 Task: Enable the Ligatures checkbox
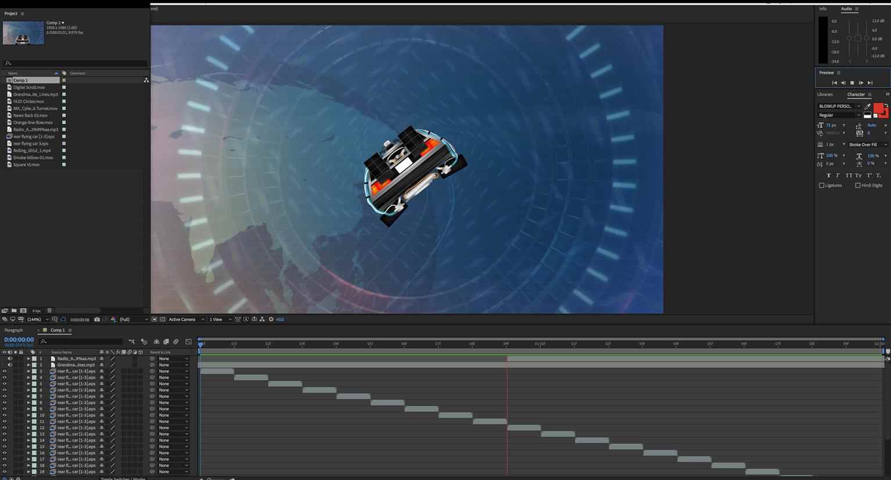point(821,185)
